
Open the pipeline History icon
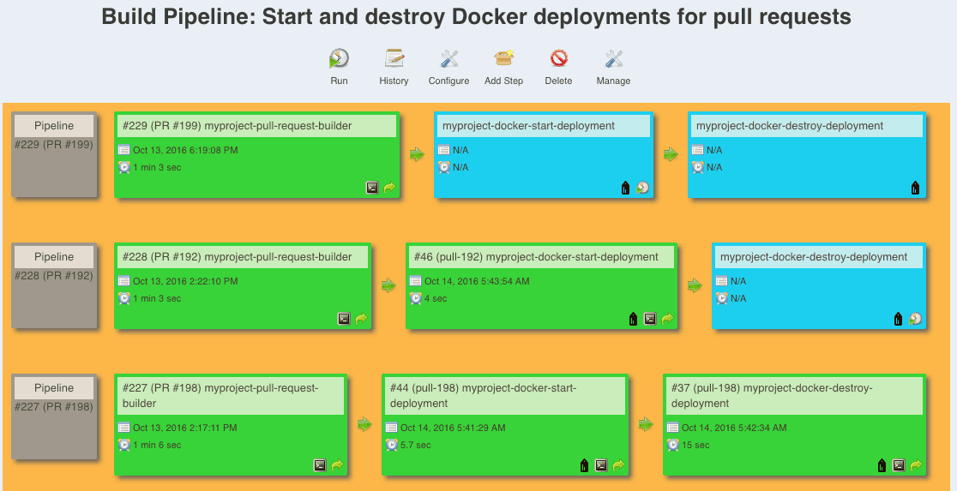[x=394, y=59]
